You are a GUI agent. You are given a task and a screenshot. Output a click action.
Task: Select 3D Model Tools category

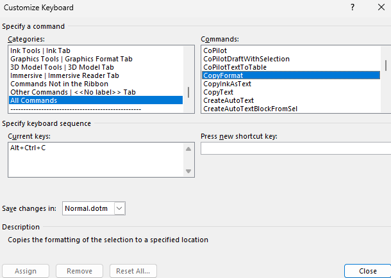pos(62,67)
